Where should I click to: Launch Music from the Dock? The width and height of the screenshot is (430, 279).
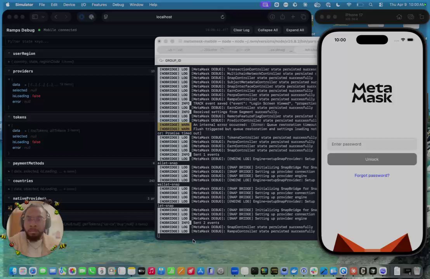tap(151, 271)
